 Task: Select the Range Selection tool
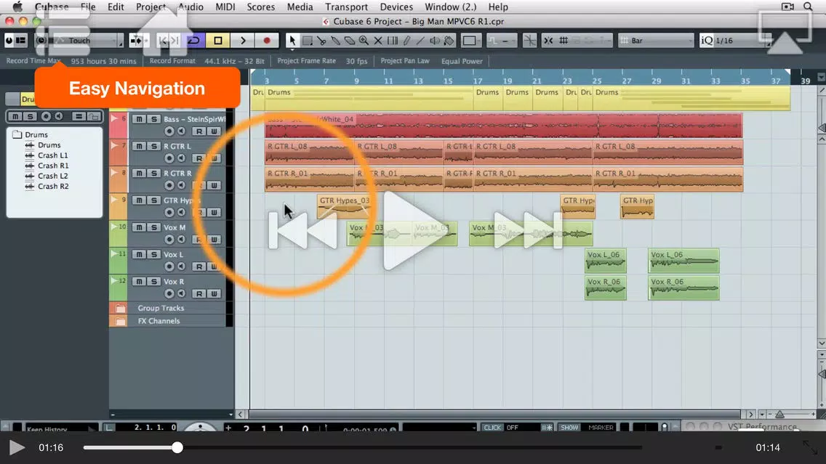307,41
